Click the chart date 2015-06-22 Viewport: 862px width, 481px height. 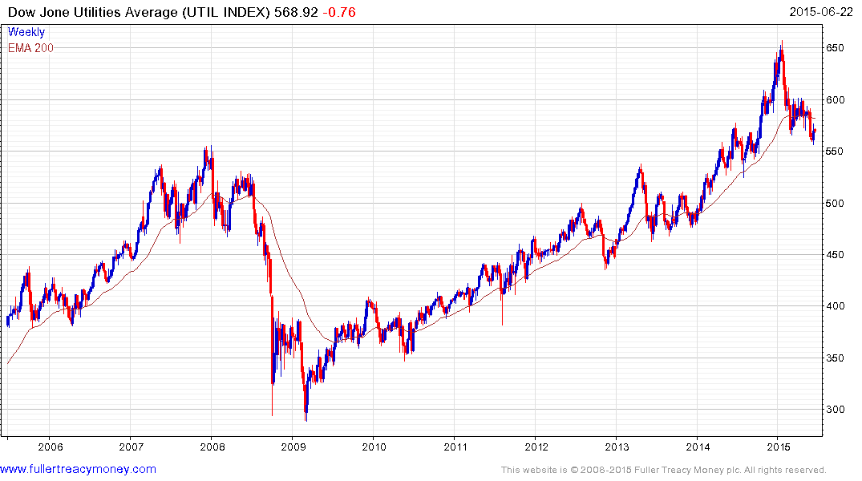(x=821, y=12)
